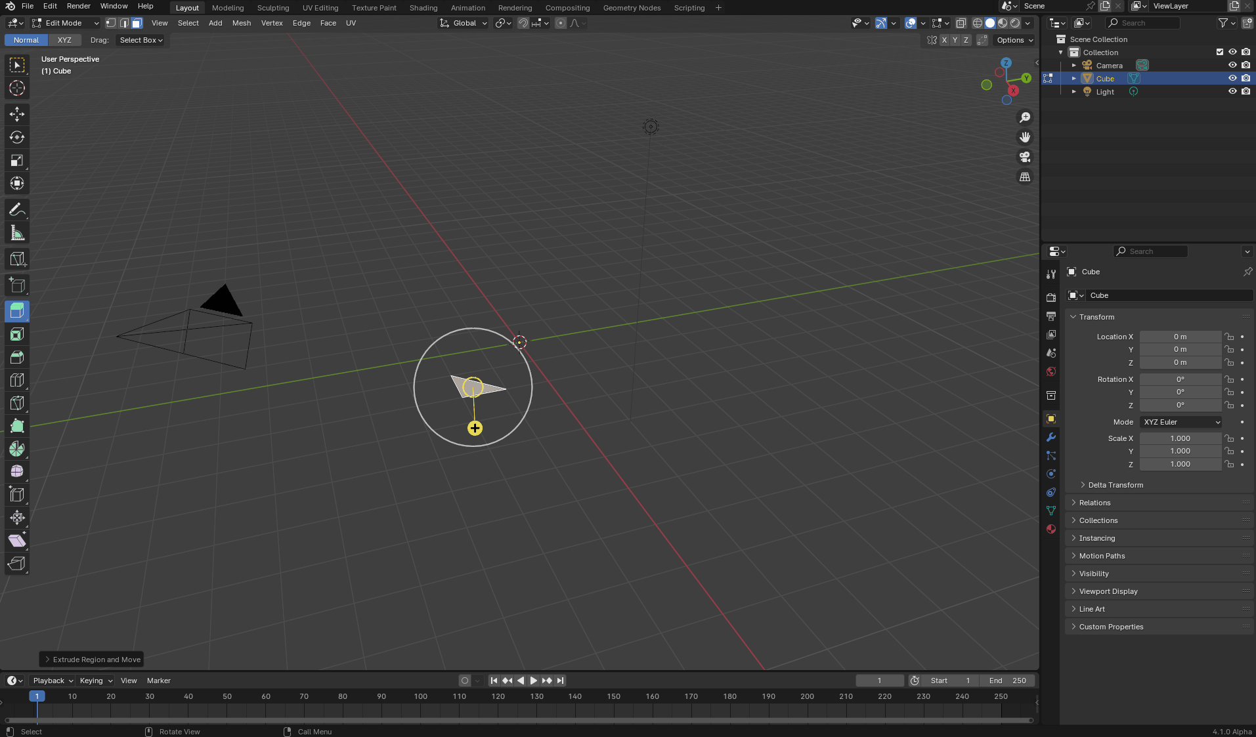
Task: Activate the Scale tool
Action: [17, 160]
